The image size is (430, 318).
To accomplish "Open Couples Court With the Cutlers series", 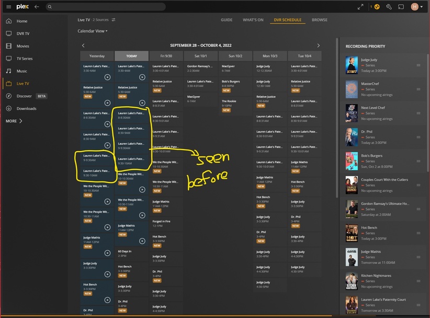I will [x=384, y=185].
